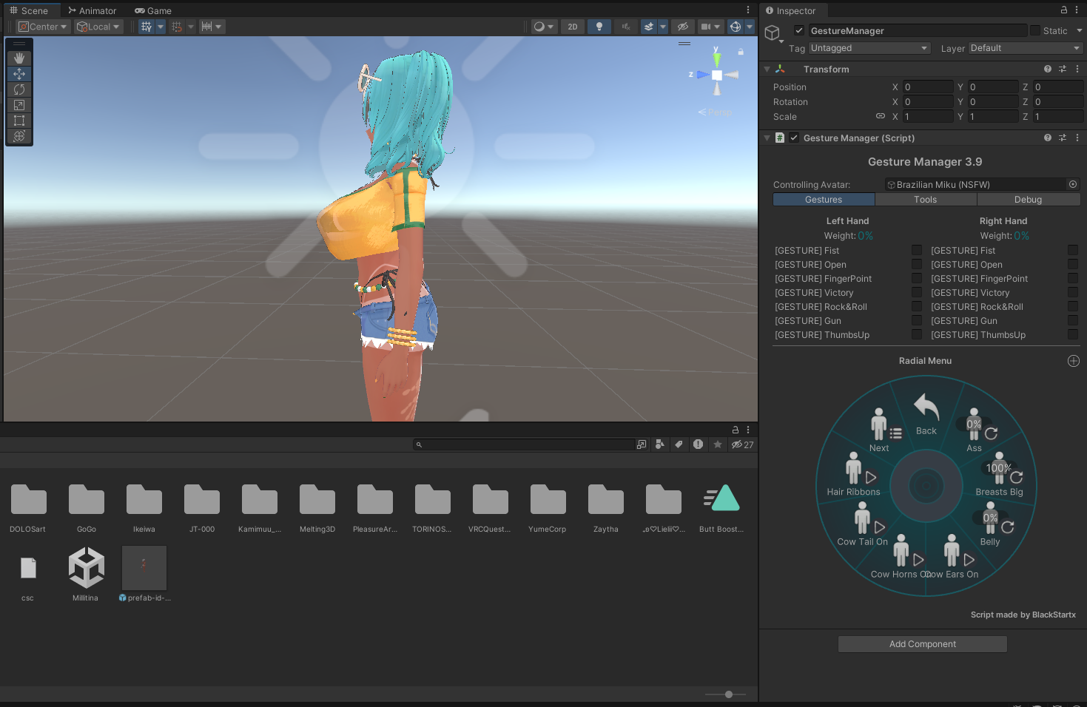Select the Militina Unity asset

(86, 574)
